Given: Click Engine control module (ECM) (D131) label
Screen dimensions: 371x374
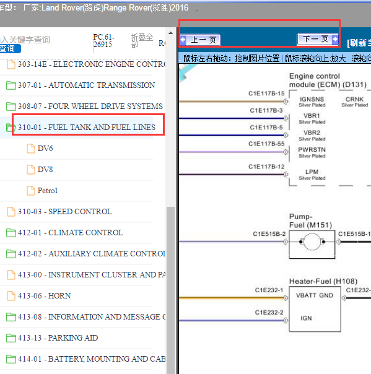Looking at the screenshot, I should click(328, 80).
